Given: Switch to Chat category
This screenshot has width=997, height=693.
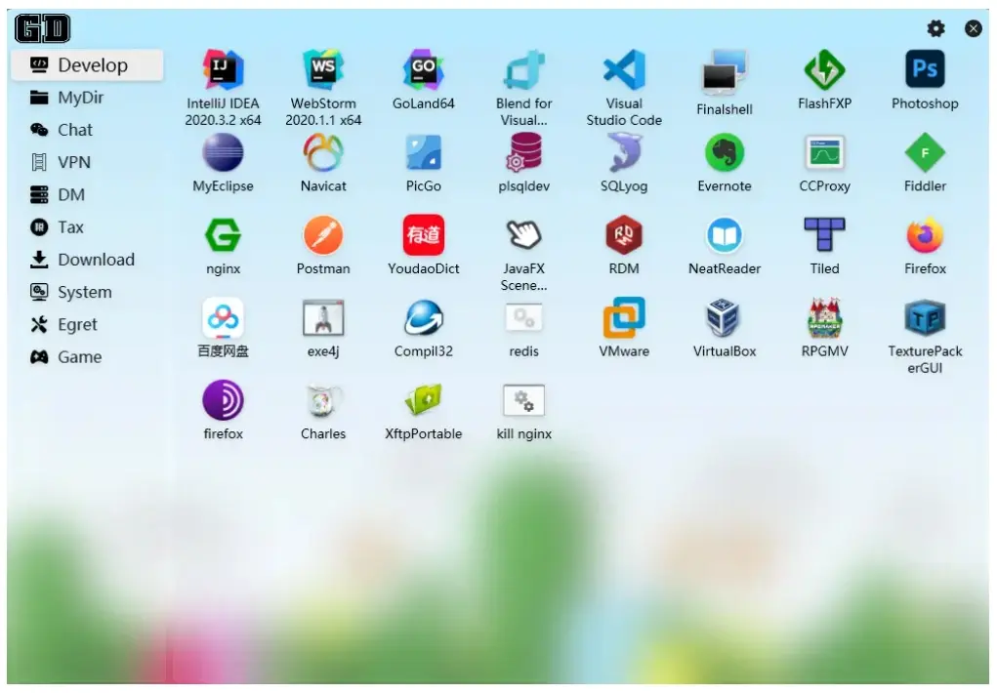Looking at the screenshot, I should pos(87,130).
